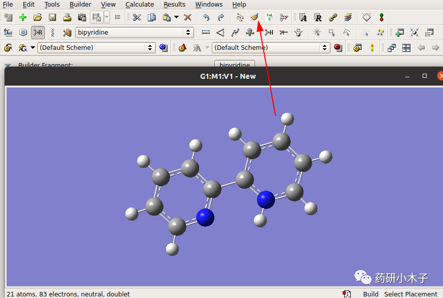This screenshot has height=298, width=443.
Task: Click the Print icon
Action: tap(67, 17)
